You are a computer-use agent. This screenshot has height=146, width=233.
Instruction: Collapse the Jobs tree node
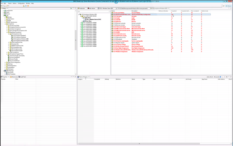point(4,15)
